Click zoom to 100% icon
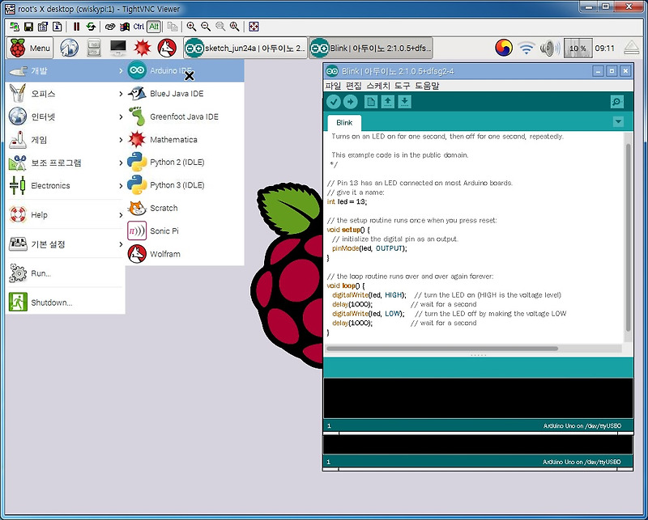 pyautogui.click(x=220, y=27)
